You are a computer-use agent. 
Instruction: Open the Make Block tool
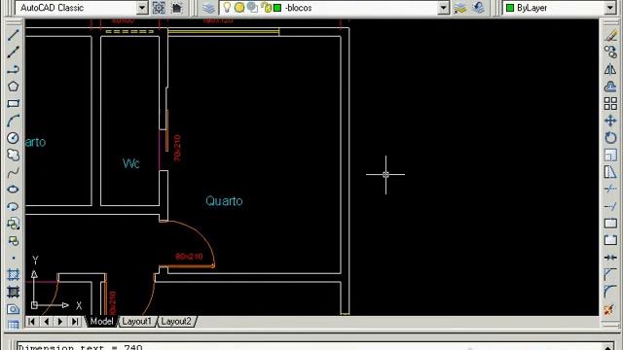[x=13, y=241]
